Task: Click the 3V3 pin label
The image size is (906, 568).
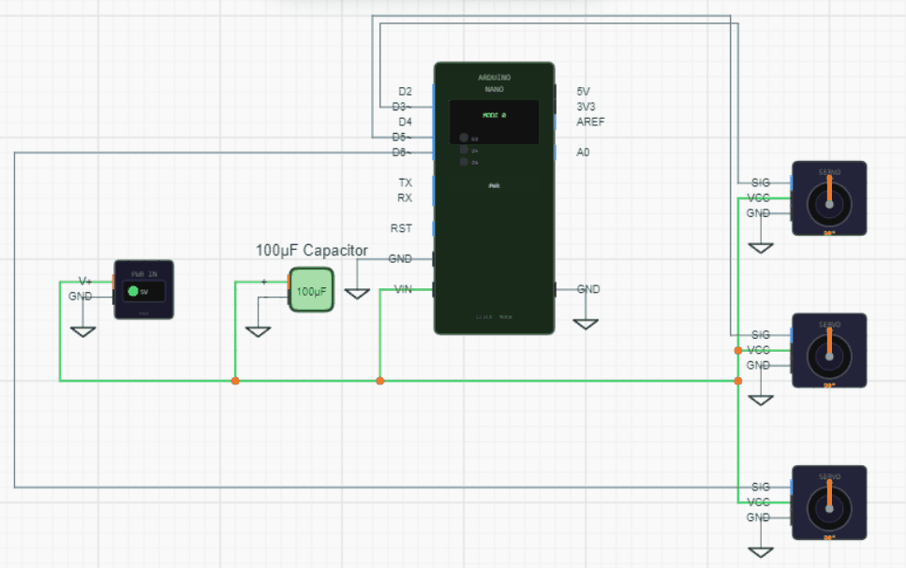Action: tap(586, 107)
